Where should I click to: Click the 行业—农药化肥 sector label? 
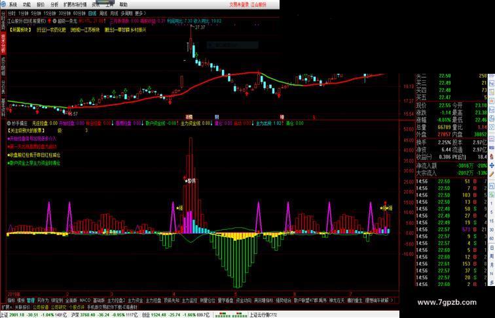point(51,30)
